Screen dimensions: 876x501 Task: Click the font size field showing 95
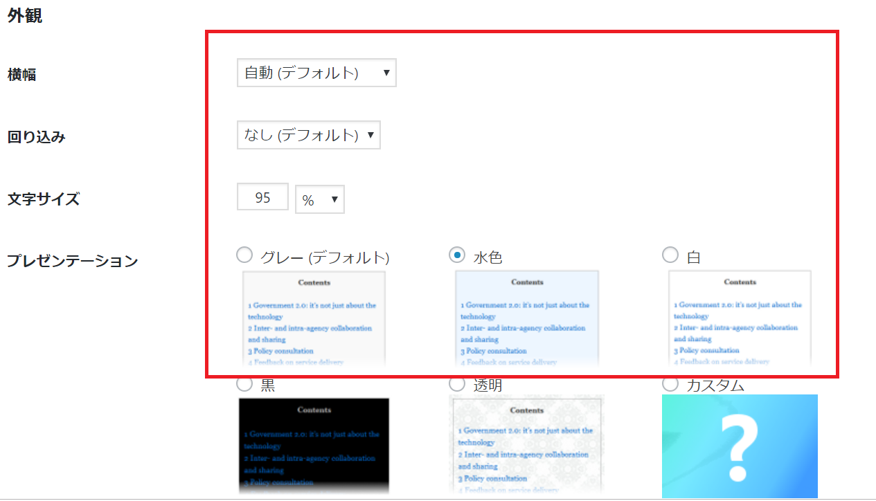(262, 197)
